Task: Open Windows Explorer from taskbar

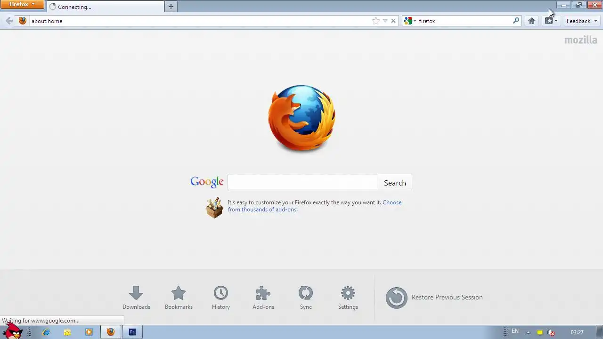Action: point(67,332)
